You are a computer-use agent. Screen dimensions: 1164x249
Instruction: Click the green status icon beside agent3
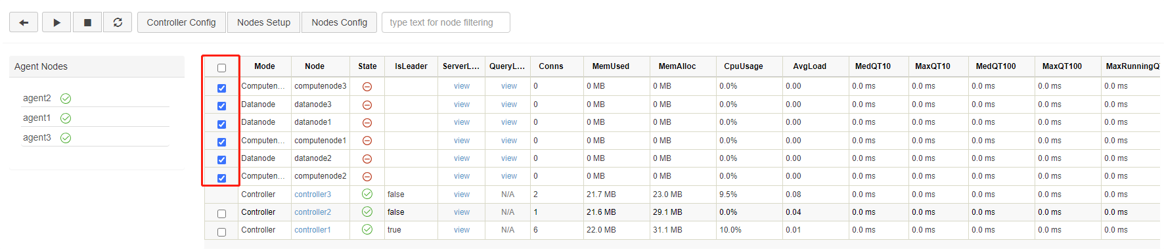(x=66, y=138)
